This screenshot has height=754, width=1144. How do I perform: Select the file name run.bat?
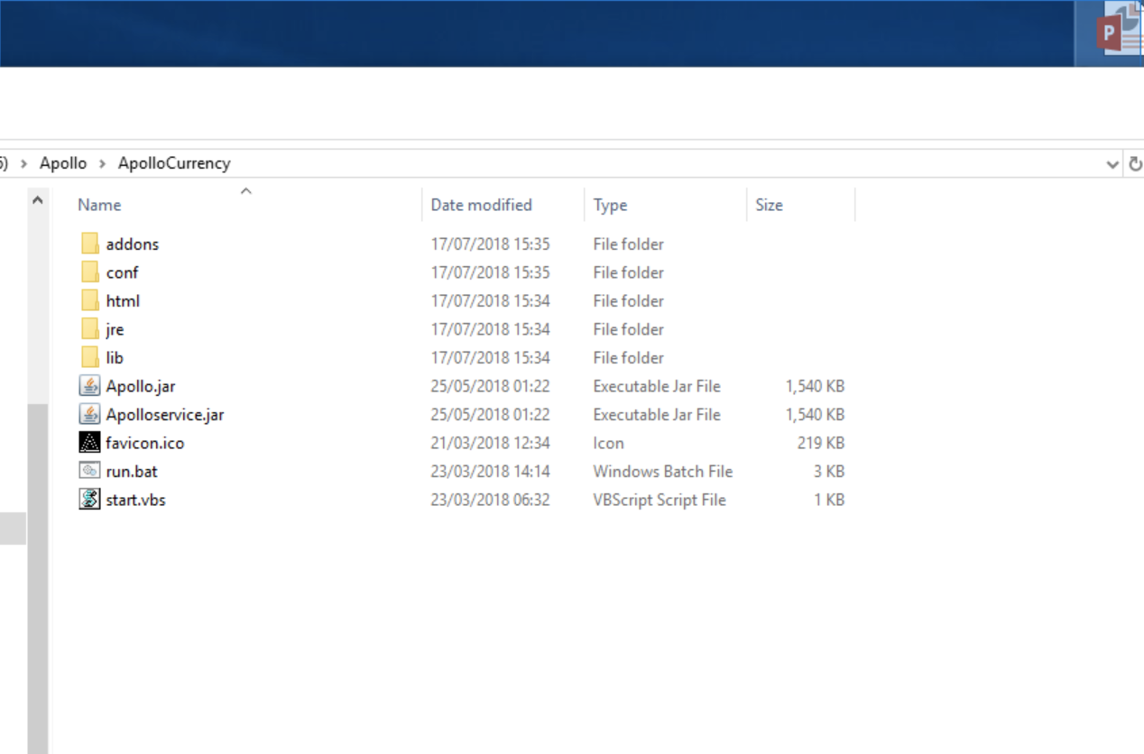[132, 471]
